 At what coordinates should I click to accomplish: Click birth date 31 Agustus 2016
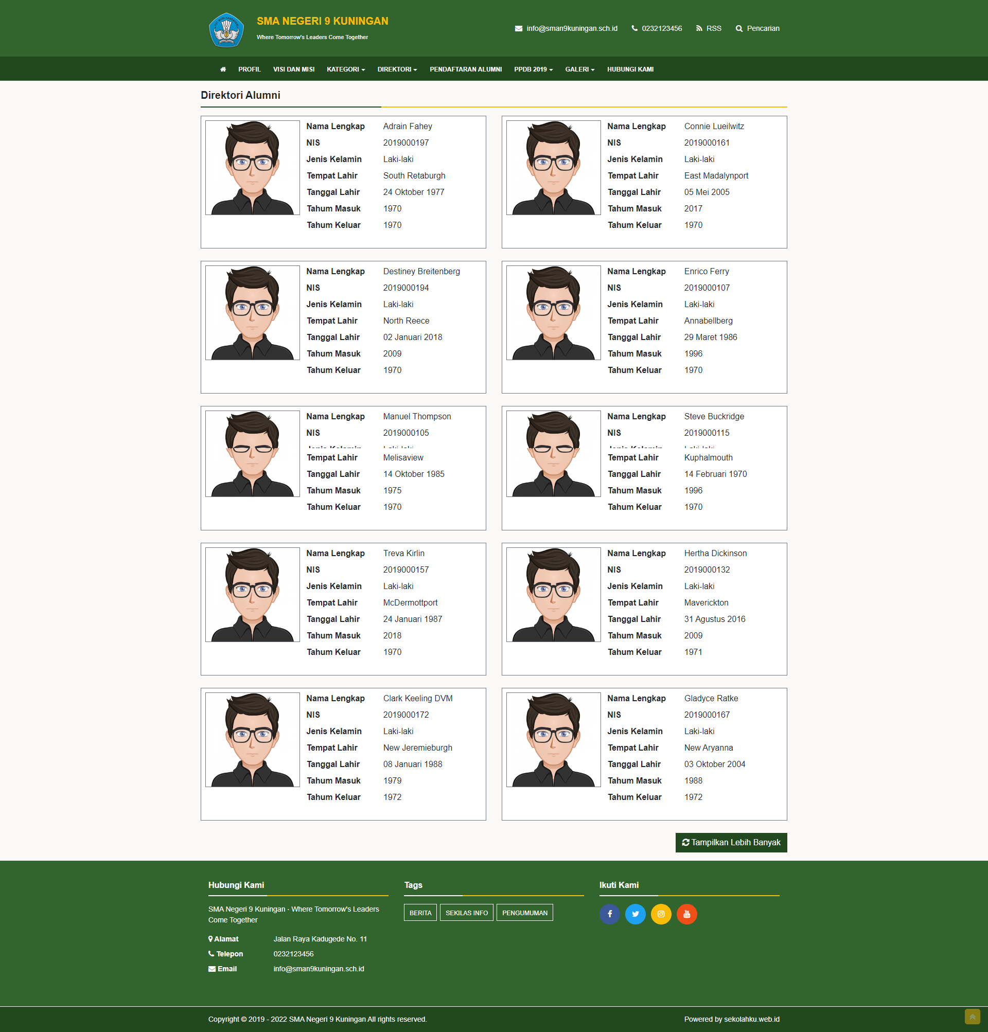[x=714, y=619]
